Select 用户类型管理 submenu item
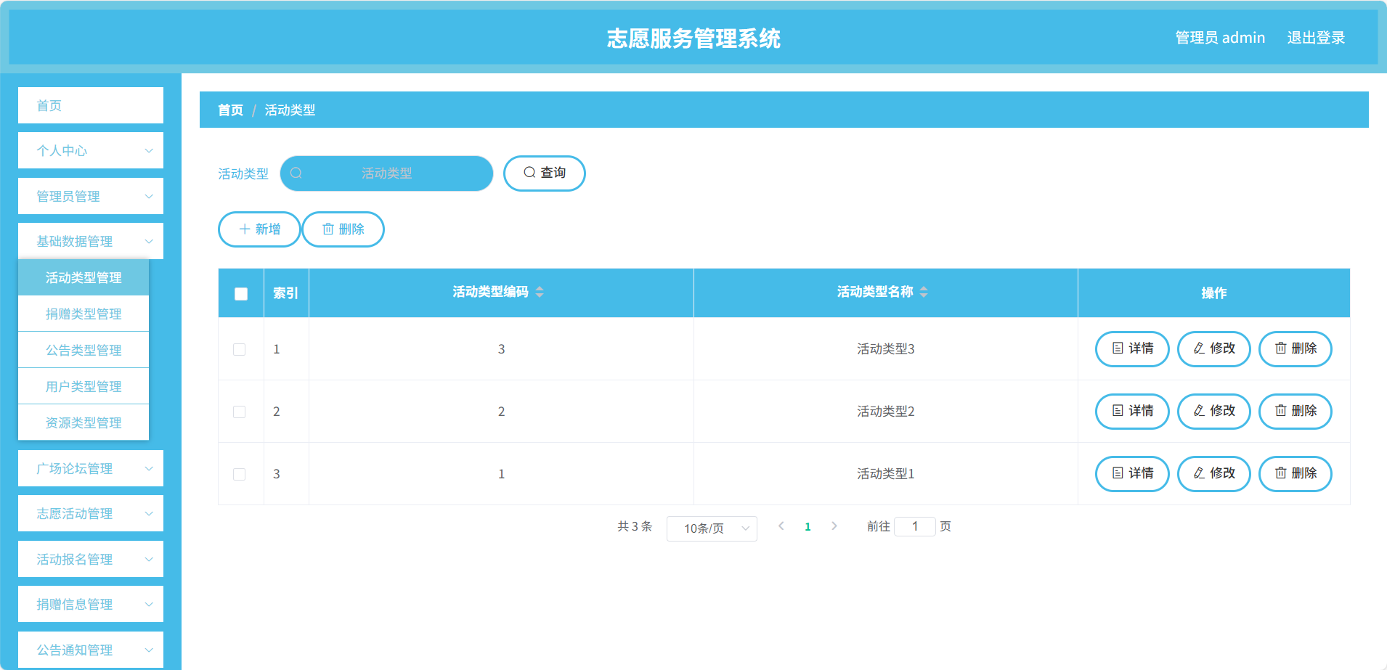This screenshot has width=1387, height=670. coord(84,386)
